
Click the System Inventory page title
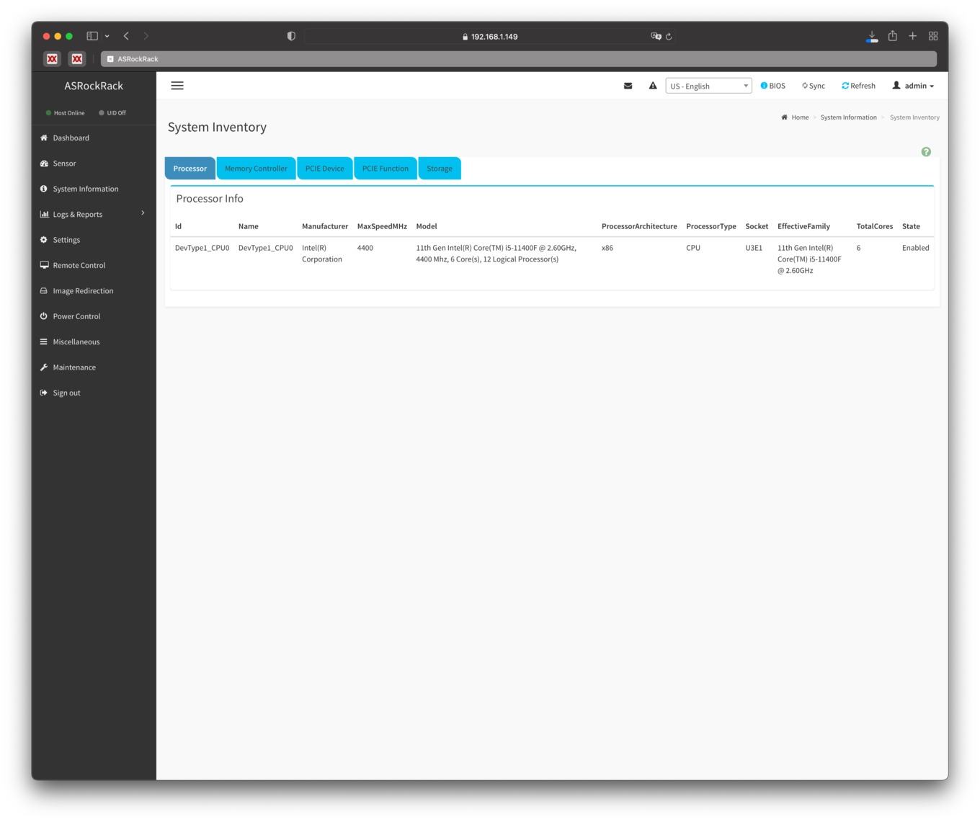[217, 128]
